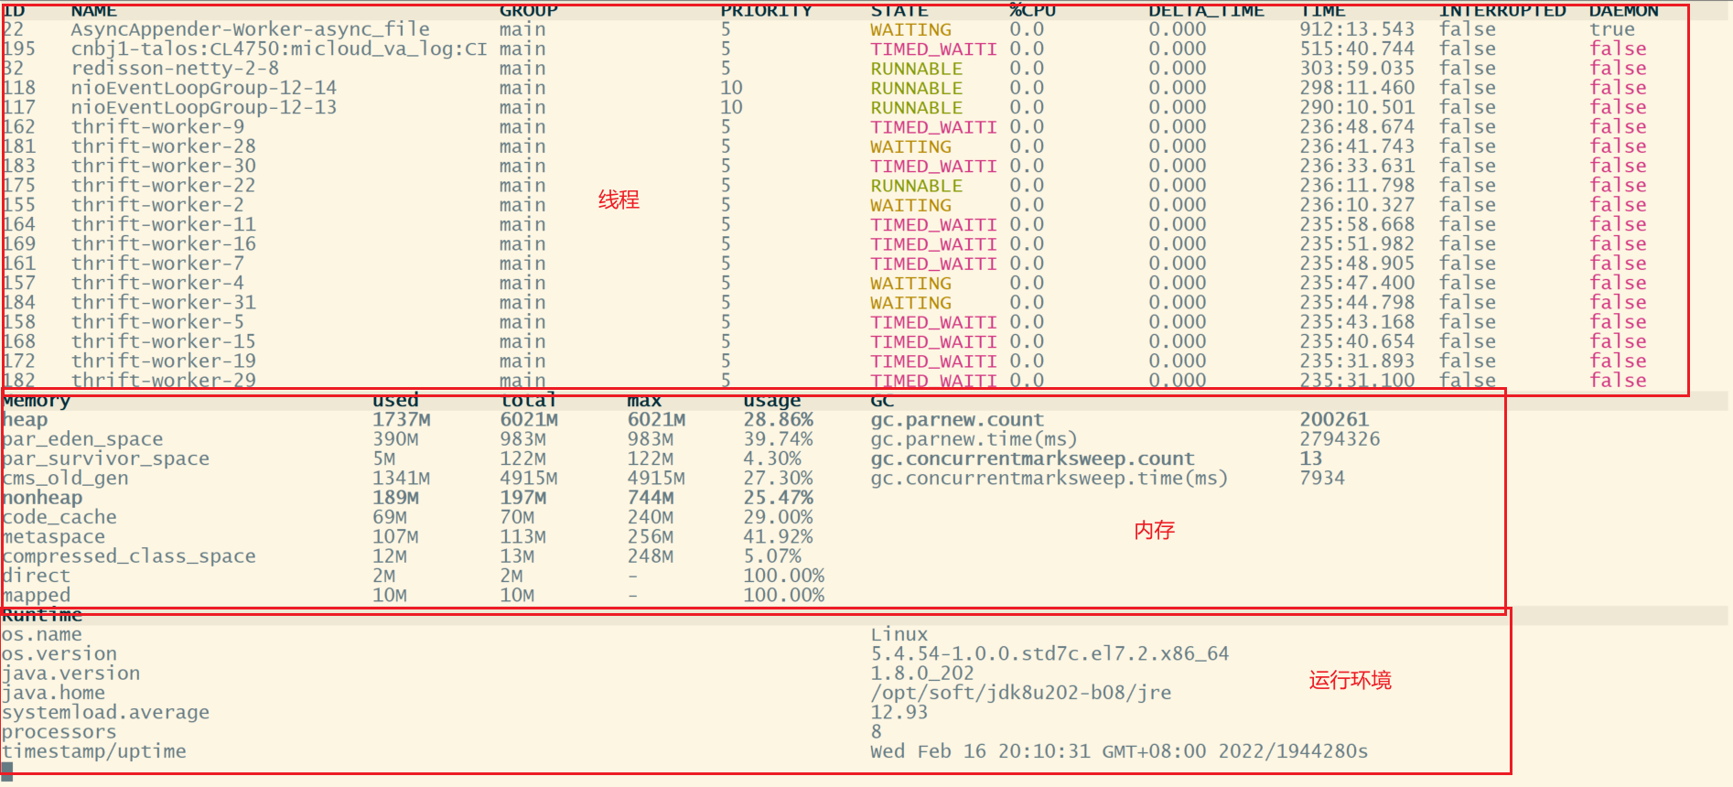Click nioEventLoopGroup-12-13 thread name

point(204,107)
